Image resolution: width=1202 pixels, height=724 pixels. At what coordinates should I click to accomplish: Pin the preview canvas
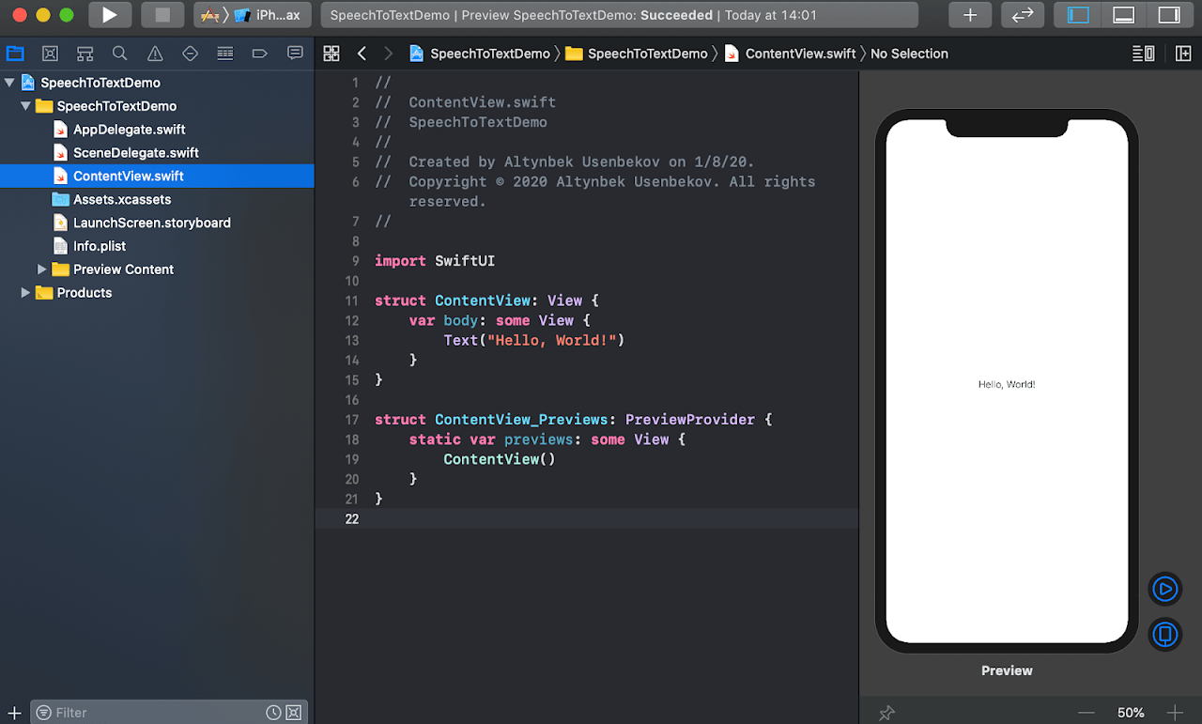pyautogui.click(x=886, y=713)
